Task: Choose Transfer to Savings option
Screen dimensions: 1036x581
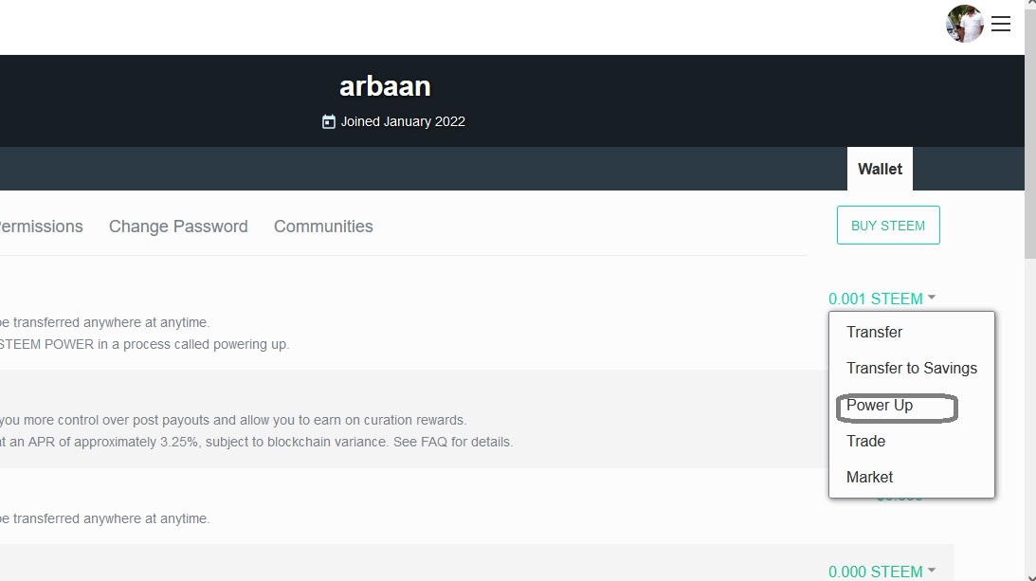Action: coord(911,368)
